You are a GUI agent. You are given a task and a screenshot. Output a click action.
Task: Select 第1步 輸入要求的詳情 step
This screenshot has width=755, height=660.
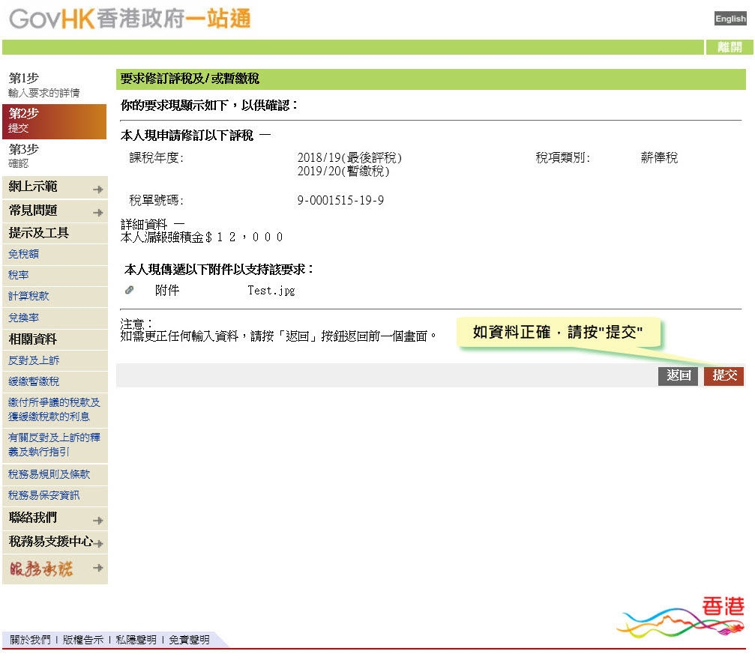[55, 85]
